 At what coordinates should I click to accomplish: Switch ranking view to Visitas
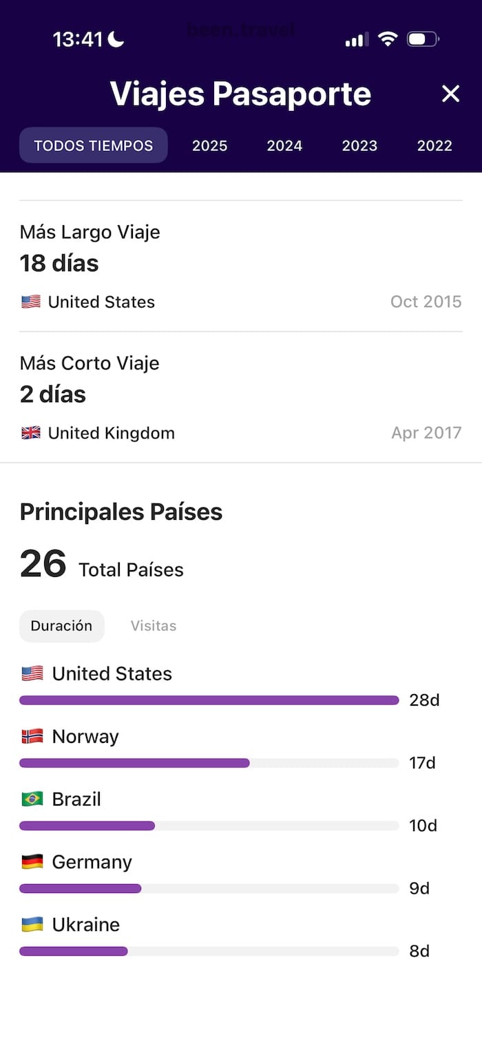(x=153, y=626)
